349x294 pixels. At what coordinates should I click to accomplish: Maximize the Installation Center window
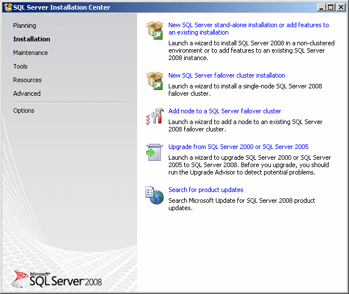click(x=331, y=7)
